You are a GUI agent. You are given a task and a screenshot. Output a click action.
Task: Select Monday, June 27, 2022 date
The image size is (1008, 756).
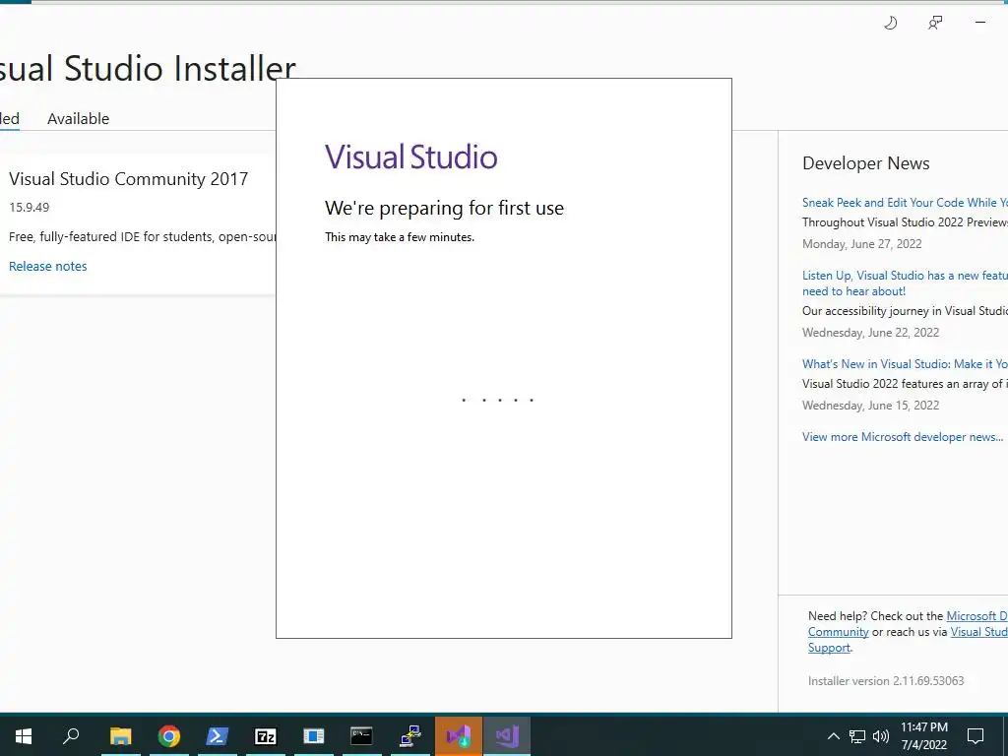click(861, 244)
